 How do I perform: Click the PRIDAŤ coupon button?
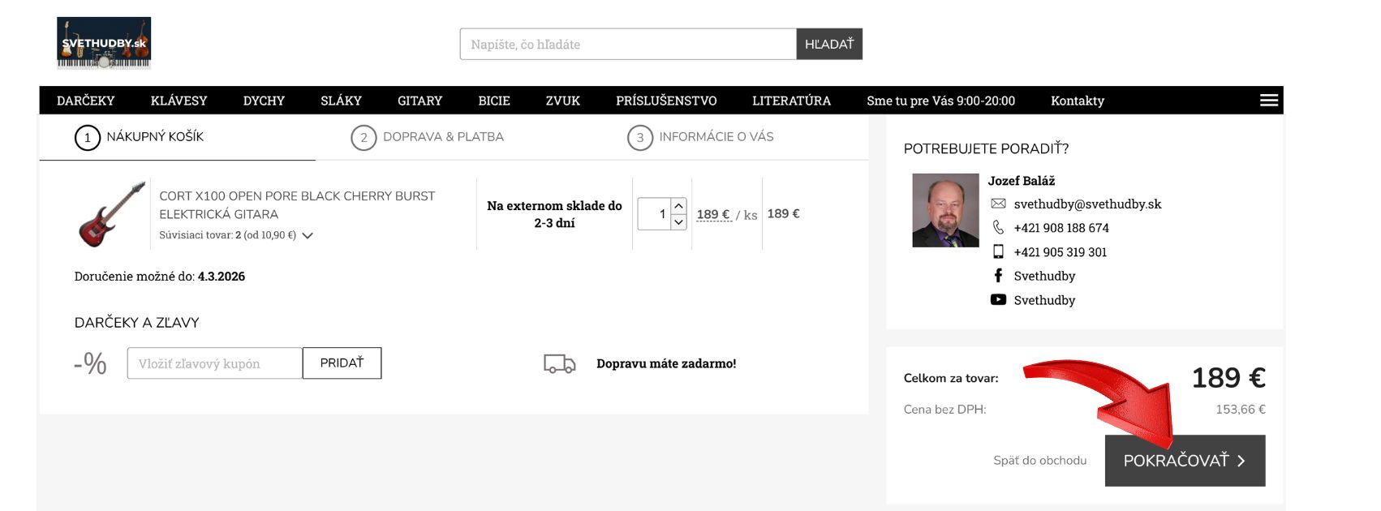342,363
